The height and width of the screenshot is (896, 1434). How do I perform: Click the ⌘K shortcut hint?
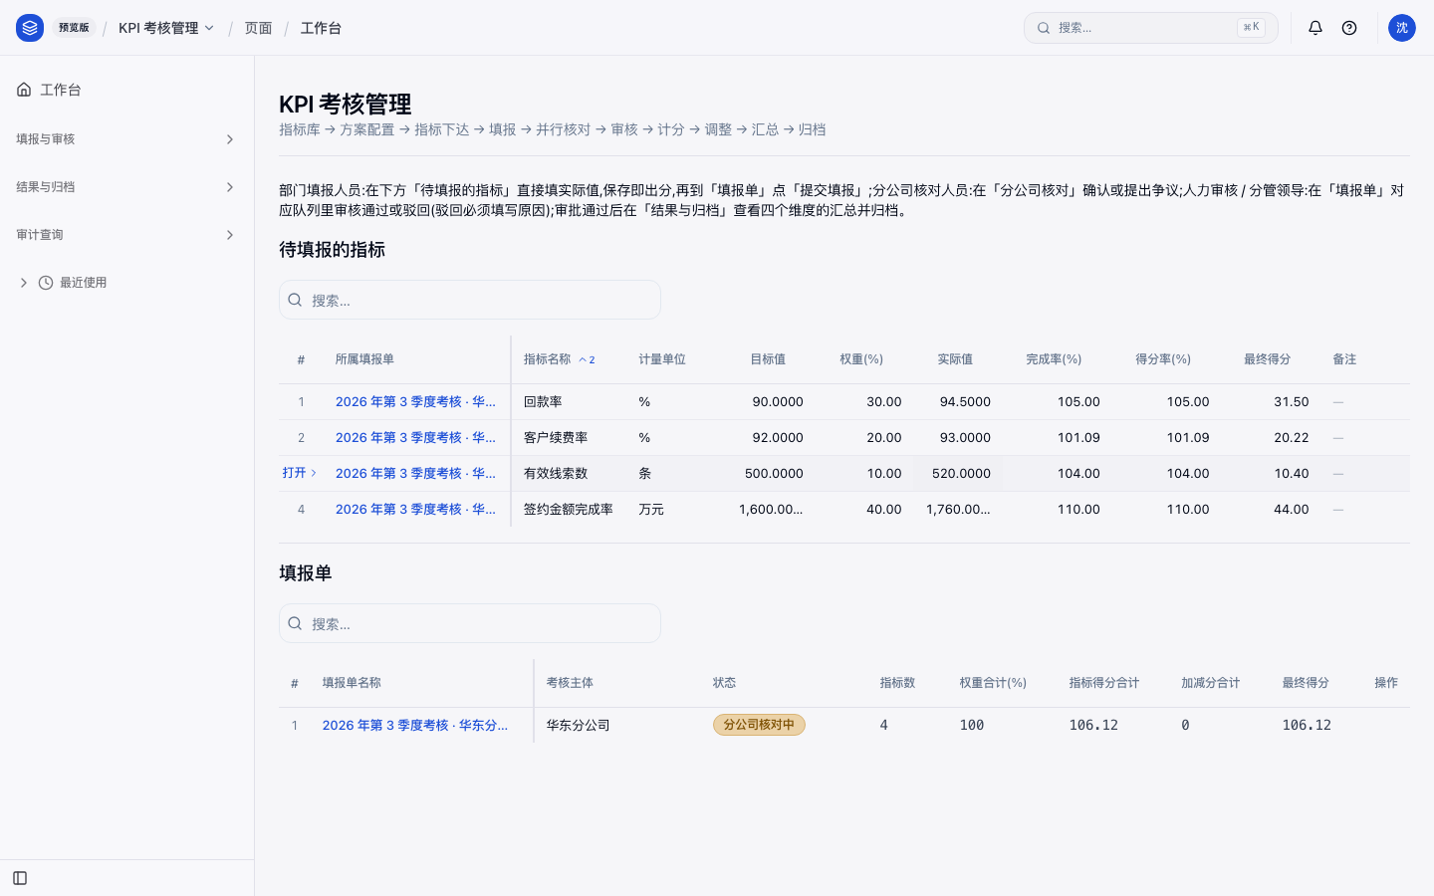pyautogui.click(x=1251, y=28)
